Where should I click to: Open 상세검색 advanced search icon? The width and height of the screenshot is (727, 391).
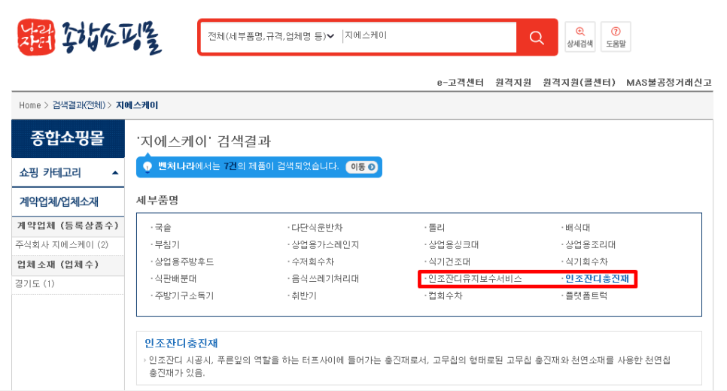[x=579, y=37]
